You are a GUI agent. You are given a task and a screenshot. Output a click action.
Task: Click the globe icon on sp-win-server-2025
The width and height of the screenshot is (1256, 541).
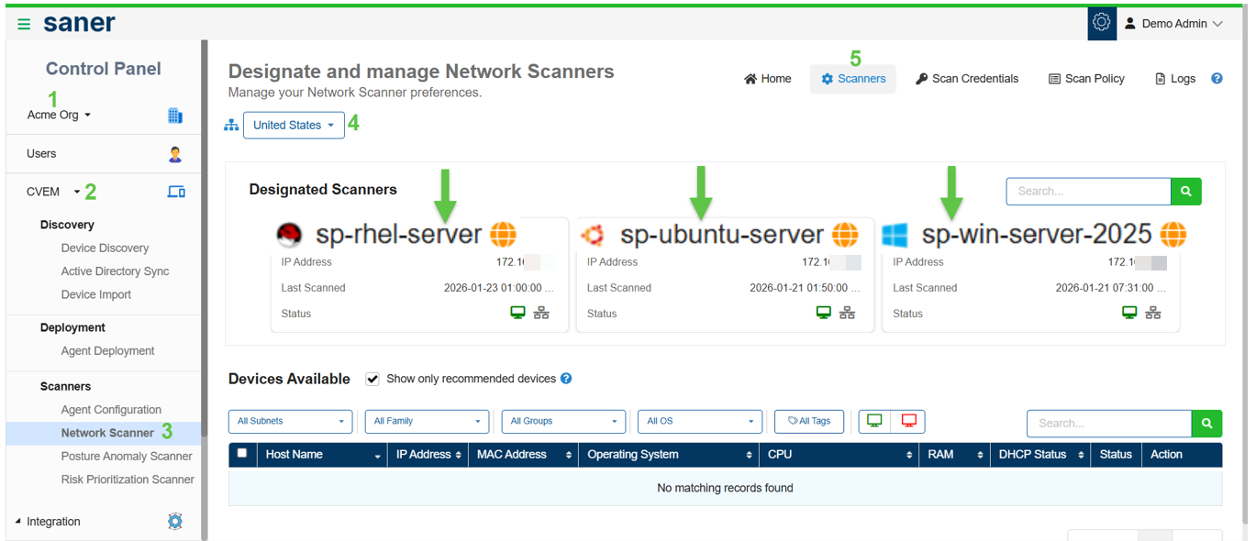1173,235
